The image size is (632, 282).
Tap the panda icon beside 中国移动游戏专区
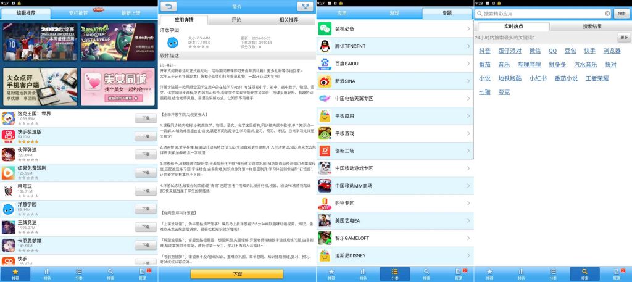pyautogui.click(x=325, y=168)
